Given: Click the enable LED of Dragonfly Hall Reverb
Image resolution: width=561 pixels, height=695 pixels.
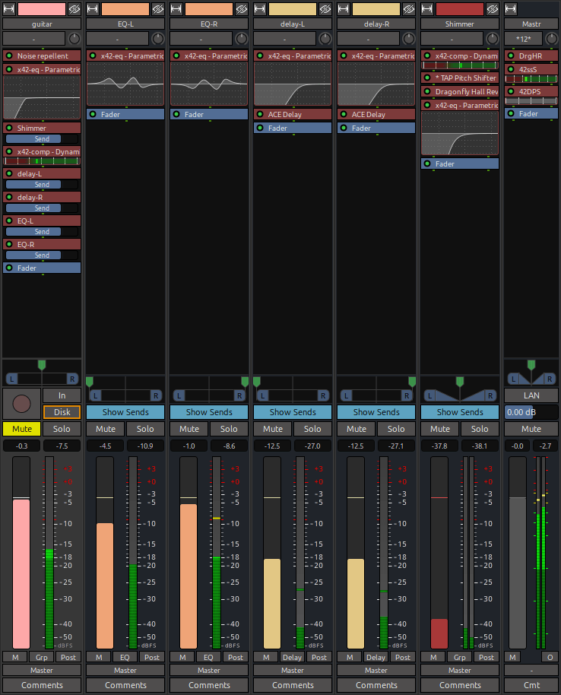Looking at the screenshot, I should coord(427,92).
